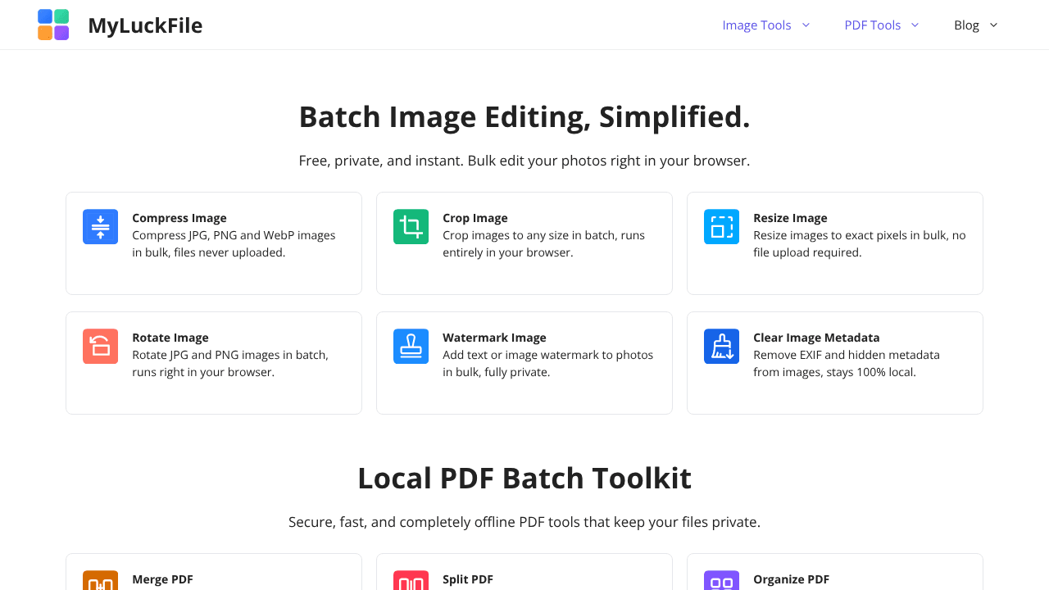Click the 'Add text or image watermark' description
1049x590 pixels.
coord(548,364)
